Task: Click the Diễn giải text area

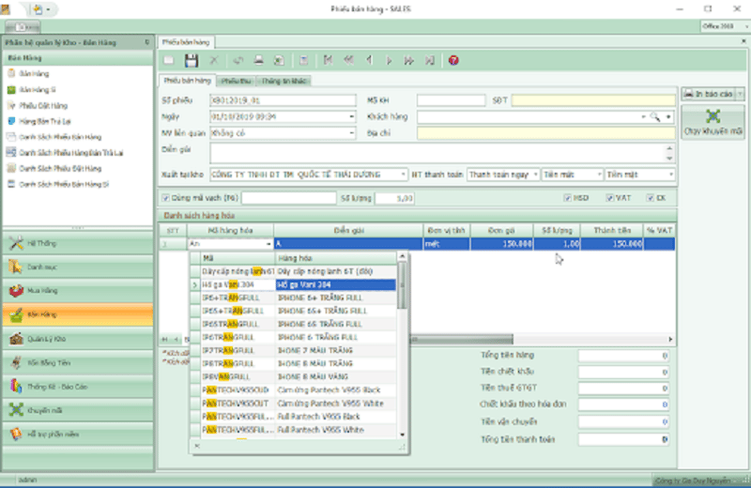Action: pos(438,153)
